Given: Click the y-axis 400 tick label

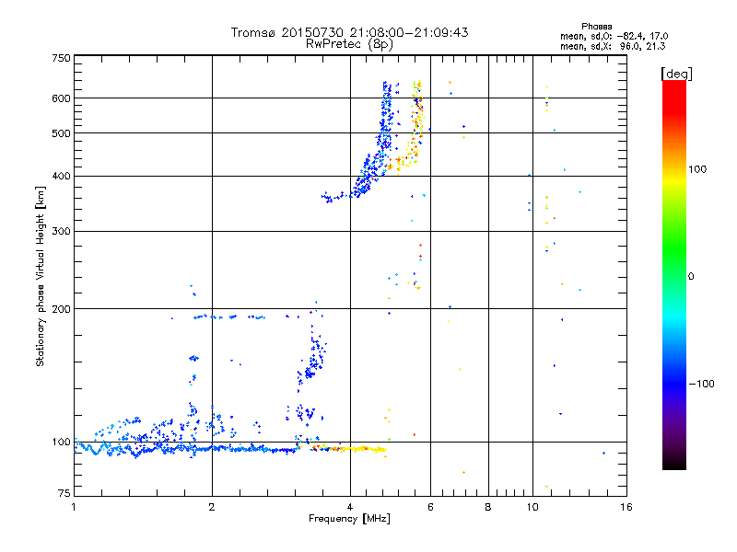Looking at the screenshot, I should point(61,177).
